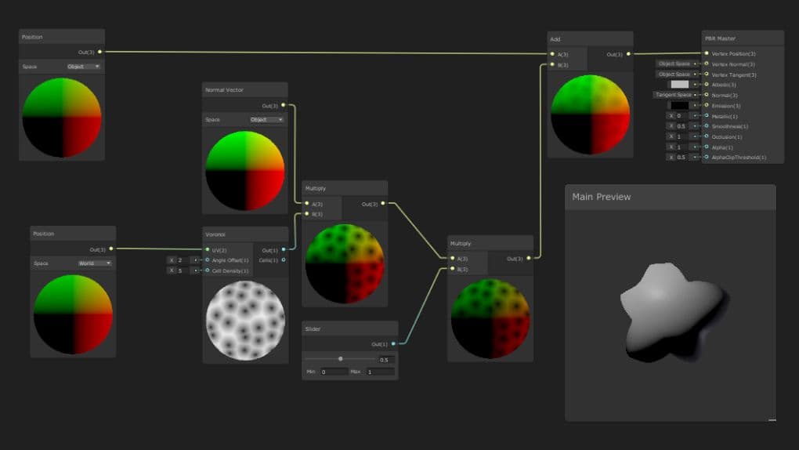This screenshot has width=799, height=450.
Task: Click PBR Master Albedo(3) port
Action: pyautogui.click(x=707, y=84)
